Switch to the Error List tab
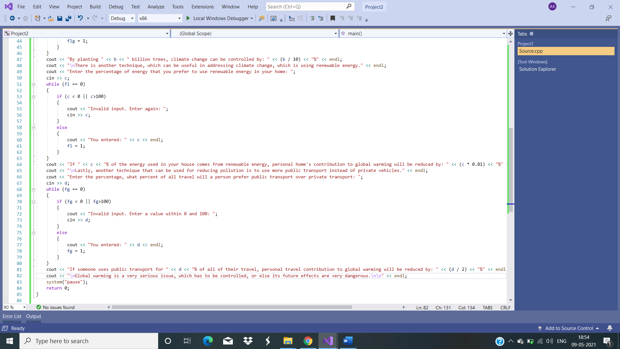The height and width of the screenshot is (349, 620). (12, 316)
